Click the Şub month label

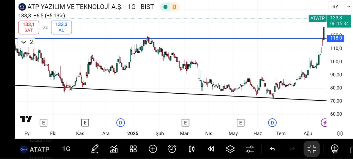point(159,134)
